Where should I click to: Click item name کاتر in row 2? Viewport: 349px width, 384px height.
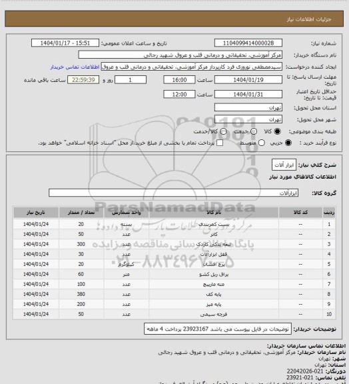click(x=214, y=234)
